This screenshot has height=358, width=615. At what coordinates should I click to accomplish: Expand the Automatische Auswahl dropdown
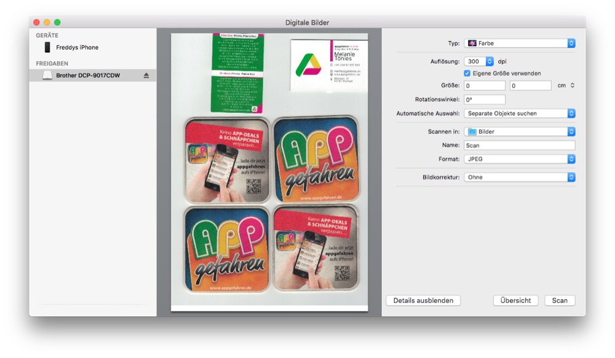(x=519, y=114)
